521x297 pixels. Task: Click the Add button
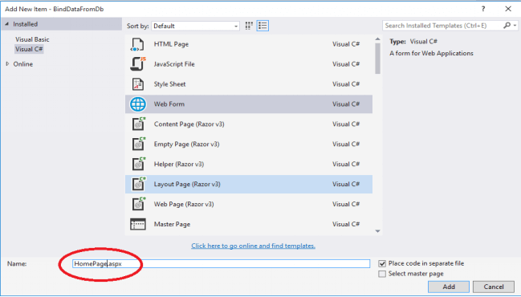tap(449, 287)
